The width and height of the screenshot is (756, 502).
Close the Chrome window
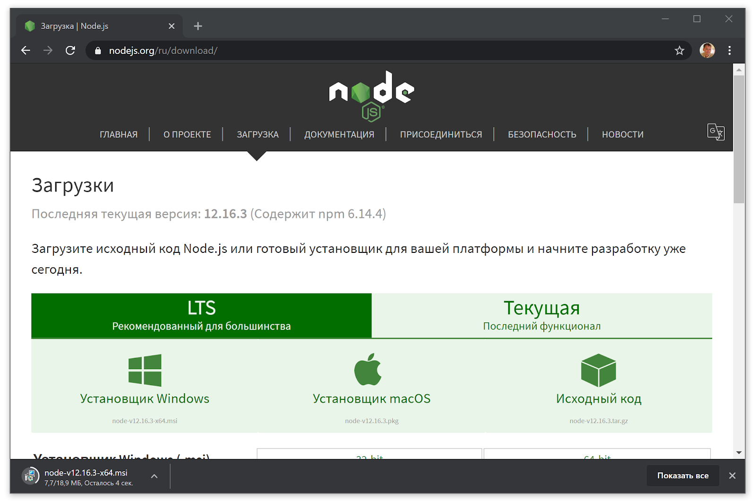(729, 19)
